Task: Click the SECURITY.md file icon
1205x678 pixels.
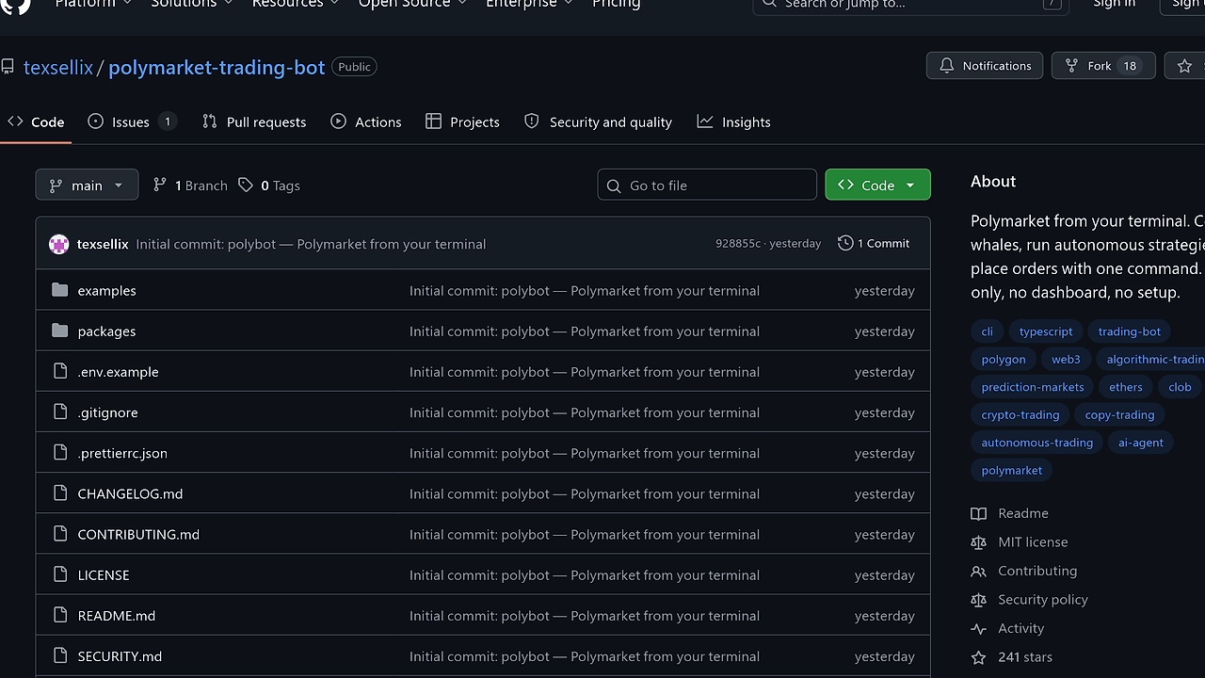Action: 60,654
